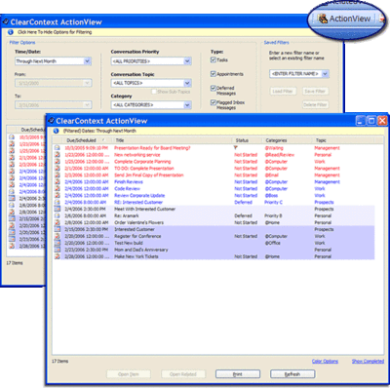The image size is (390, 388).
Task: Click the blue info icon beside Hide Options
Action: click(x=11, y=32)
